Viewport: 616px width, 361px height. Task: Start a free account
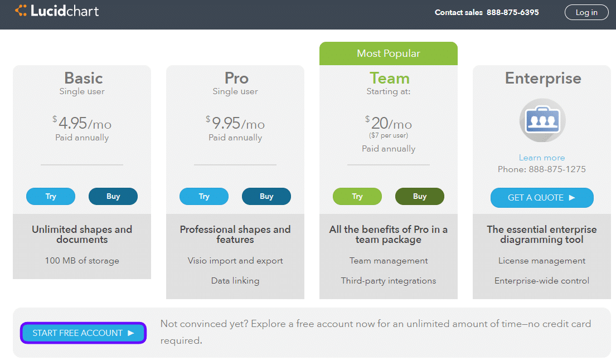click(83, 333)
